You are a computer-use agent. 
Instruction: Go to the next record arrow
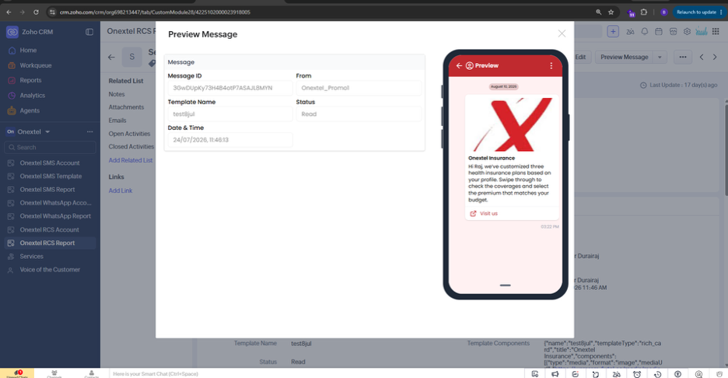[x=715, y=57]
